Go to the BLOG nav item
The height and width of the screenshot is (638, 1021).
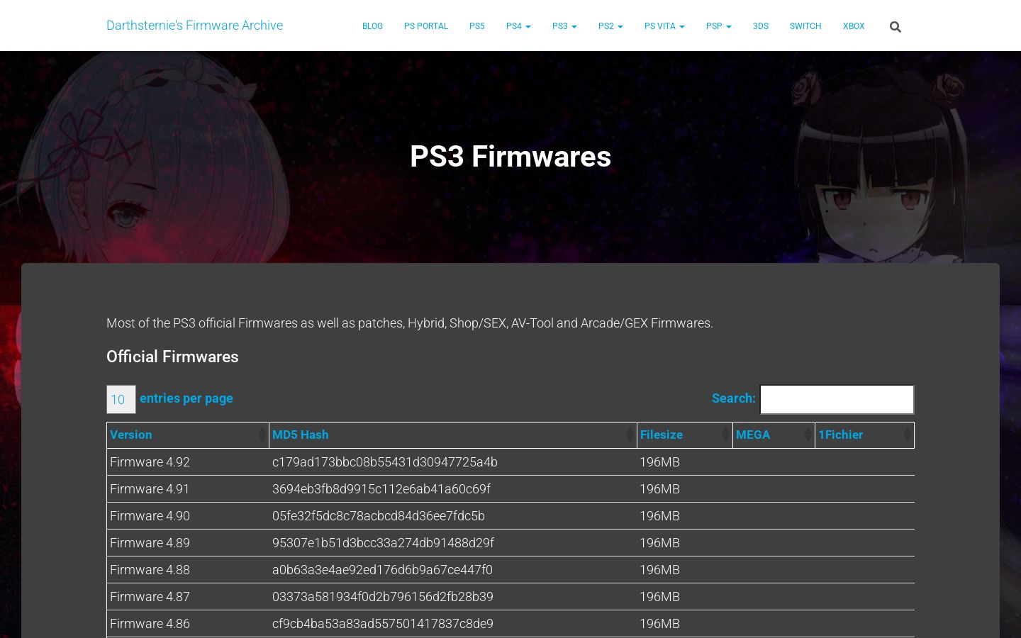pos(372,26)
